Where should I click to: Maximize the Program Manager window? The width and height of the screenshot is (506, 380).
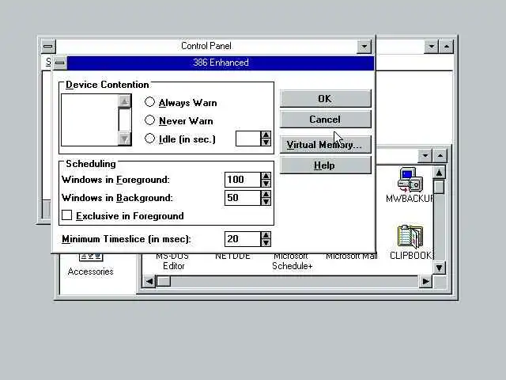[447, 47]
